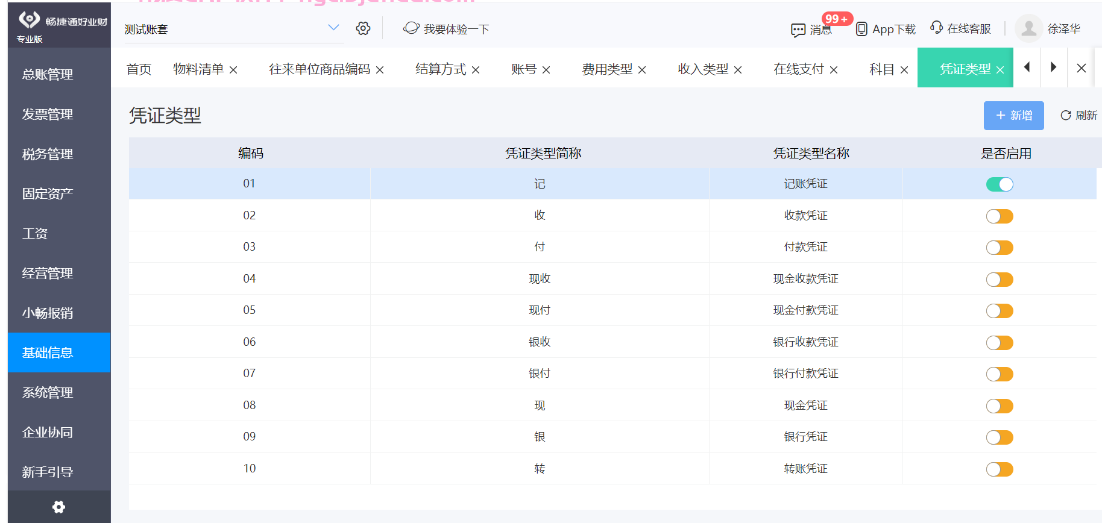This screenshot has width=1102, height=523.
Task: Close the 科目 tab
Action: 904,70
